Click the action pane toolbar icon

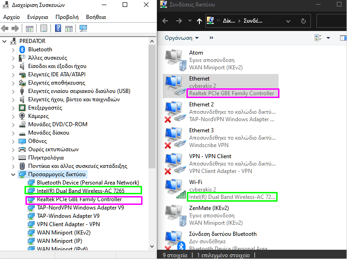69,28
